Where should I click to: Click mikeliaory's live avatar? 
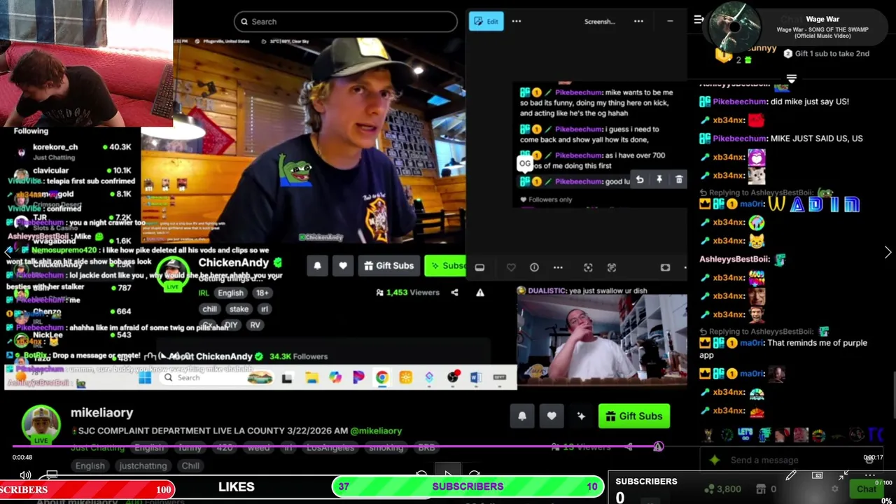tap(41, 424)
